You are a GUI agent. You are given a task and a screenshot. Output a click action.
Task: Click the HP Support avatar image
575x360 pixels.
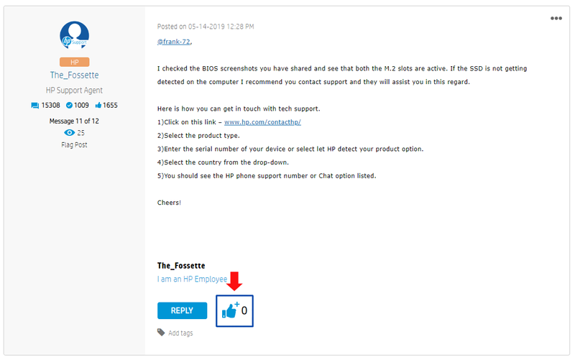(x=75, y=35)
